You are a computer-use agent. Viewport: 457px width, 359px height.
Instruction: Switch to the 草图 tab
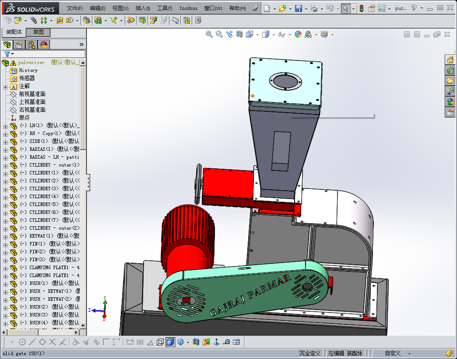point(38,32)
